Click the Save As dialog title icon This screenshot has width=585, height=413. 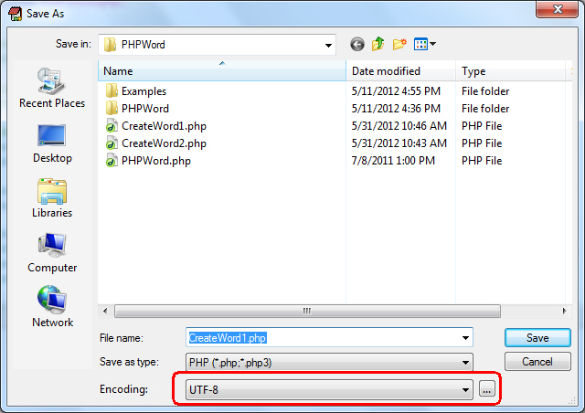(x=16, y=14)
